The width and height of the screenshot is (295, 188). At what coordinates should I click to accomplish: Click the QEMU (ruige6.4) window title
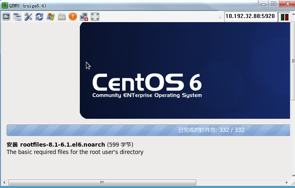point(28,6)
